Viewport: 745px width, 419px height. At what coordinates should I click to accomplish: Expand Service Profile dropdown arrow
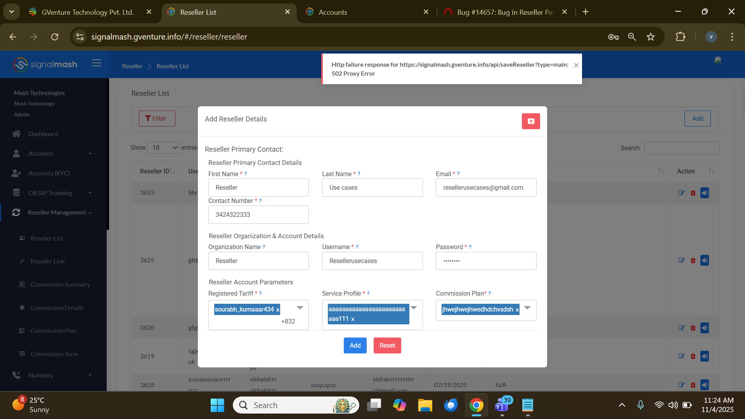coord(414,308)
